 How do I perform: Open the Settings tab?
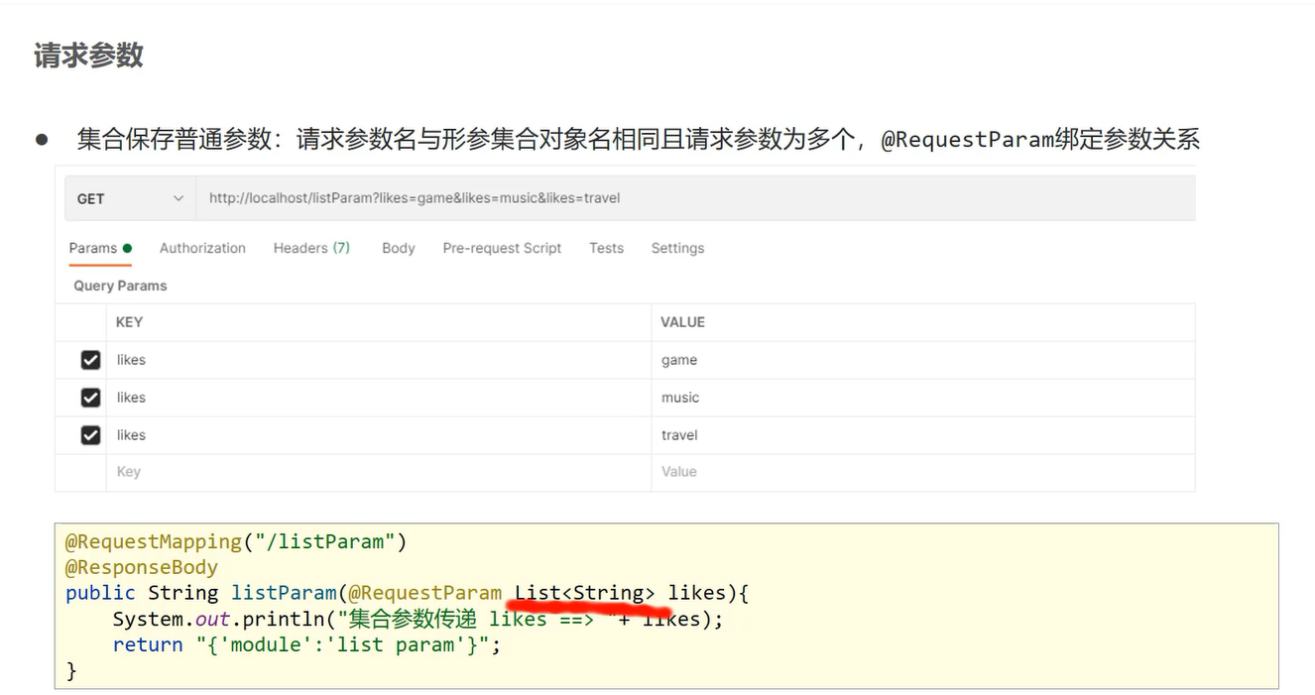(677, 248)
